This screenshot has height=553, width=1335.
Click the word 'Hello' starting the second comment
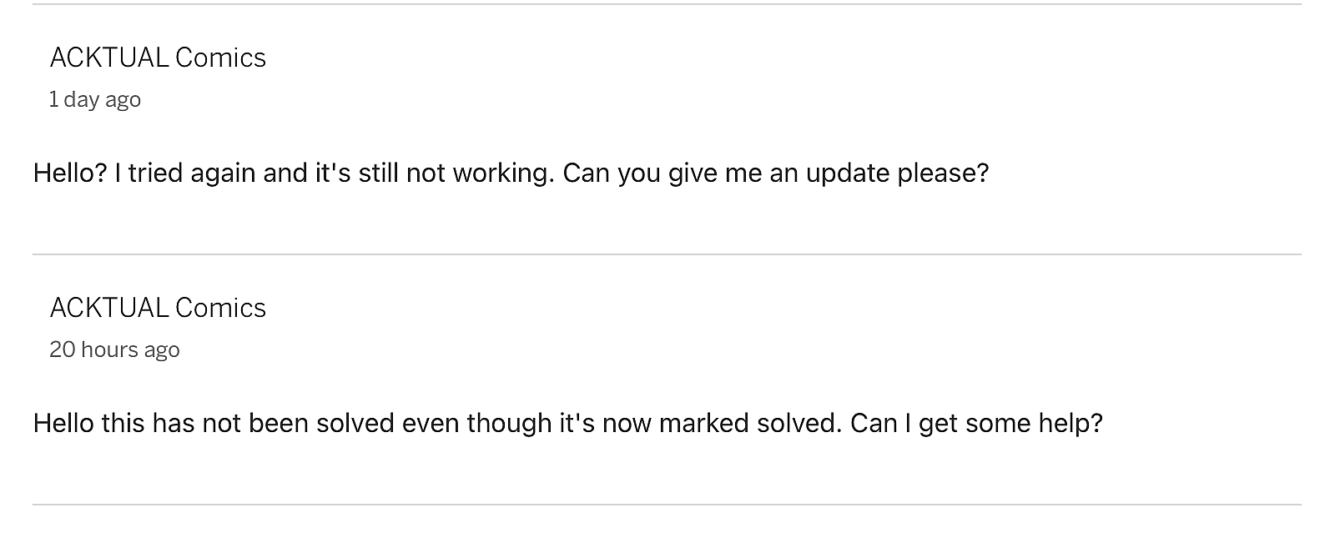click(x=63, y=423)
